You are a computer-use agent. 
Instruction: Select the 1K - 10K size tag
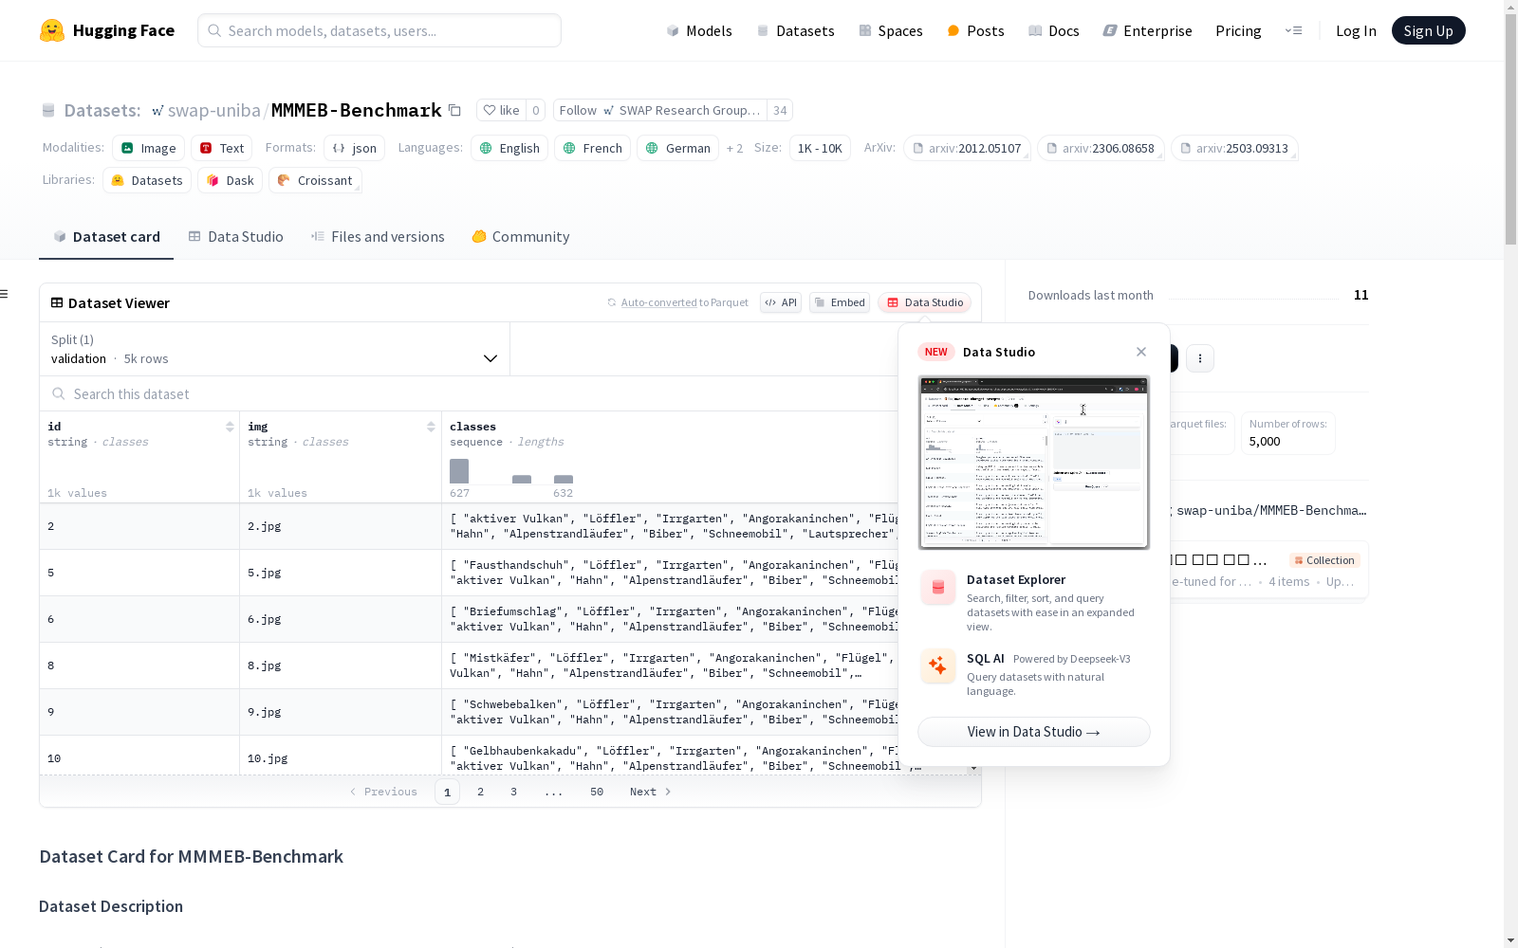pyautogui.click(x=820, y=148)
